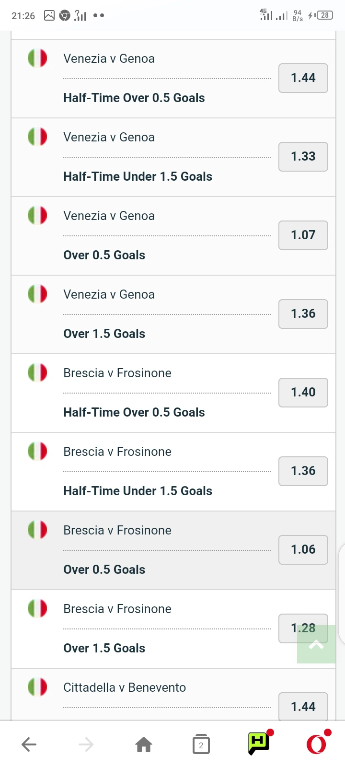Pick 1.36 odds for Brescia Half-Time Under 1.5

tap(303, 471)
